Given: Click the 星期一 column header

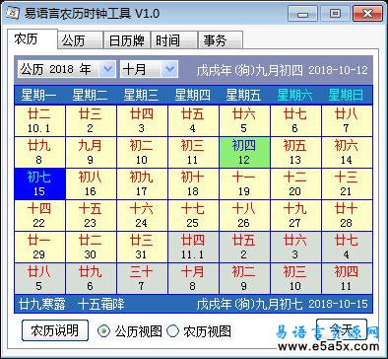Looking at the screenshot, I should click(38, 95).
